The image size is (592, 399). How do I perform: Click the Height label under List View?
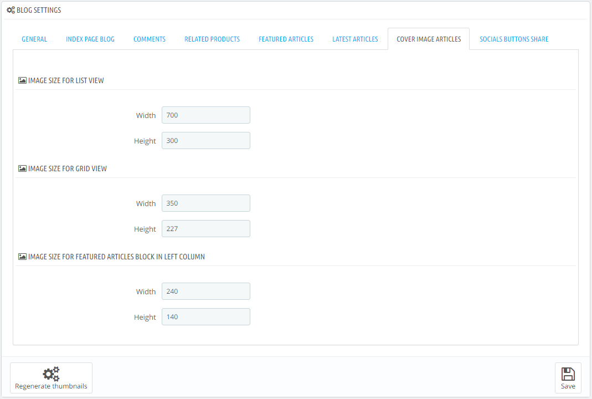(x=145, y=141)
